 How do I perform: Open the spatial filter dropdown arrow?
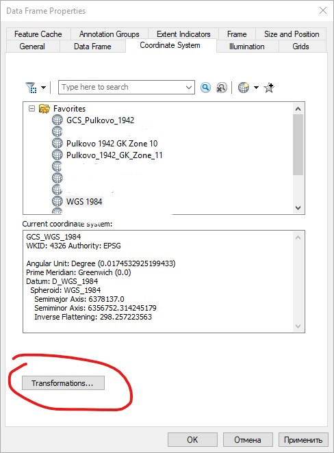(x=43, y=88)
